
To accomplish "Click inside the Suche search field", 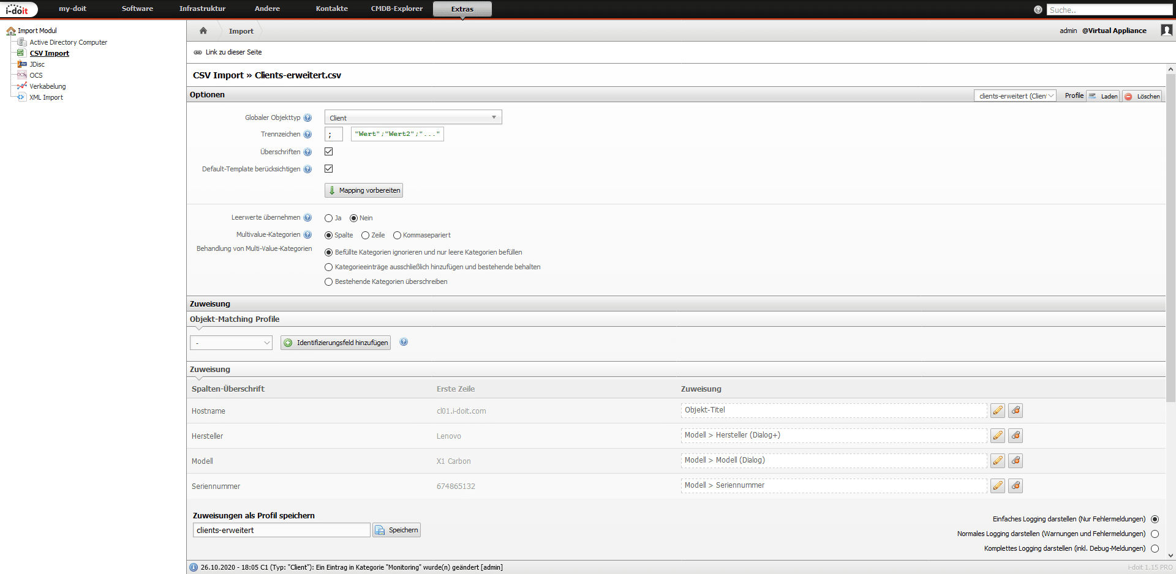I will pyautogui.click(x=1109, y=10).
